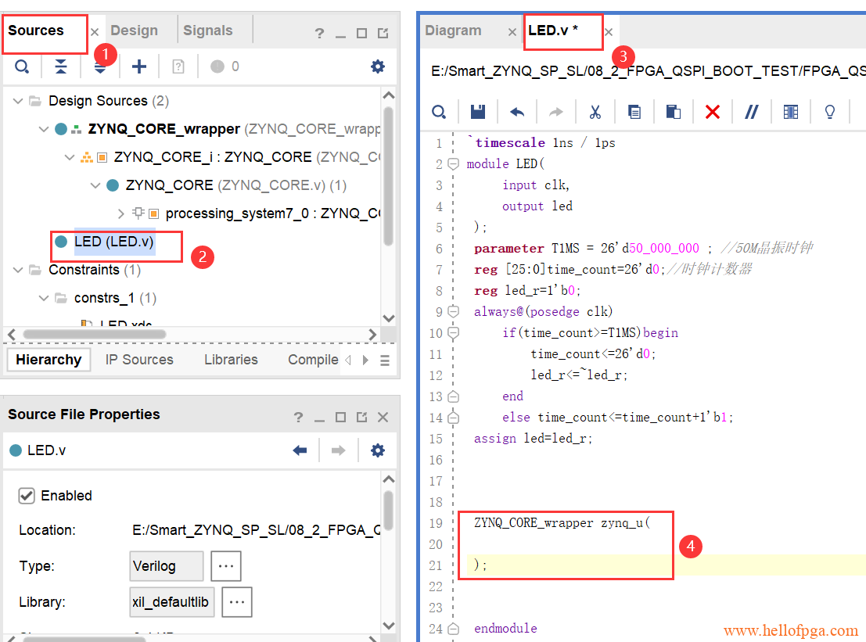This screenshot has width=866, height=642.
Task: Click the browse button next to xil_defaultlib
Action: point(237,602)
